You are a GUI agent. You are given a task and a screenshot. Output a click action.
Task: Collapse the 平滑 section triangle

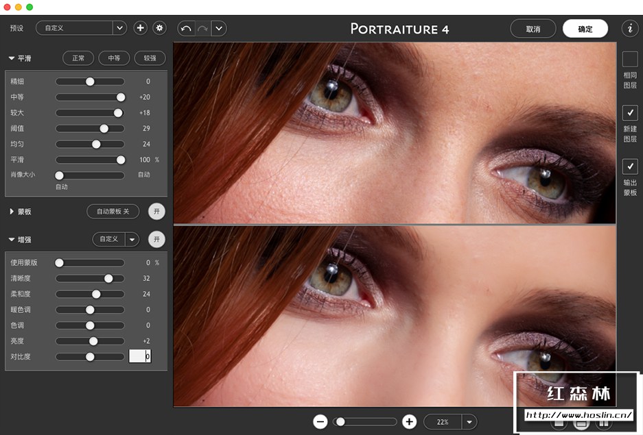pos(12,58)
